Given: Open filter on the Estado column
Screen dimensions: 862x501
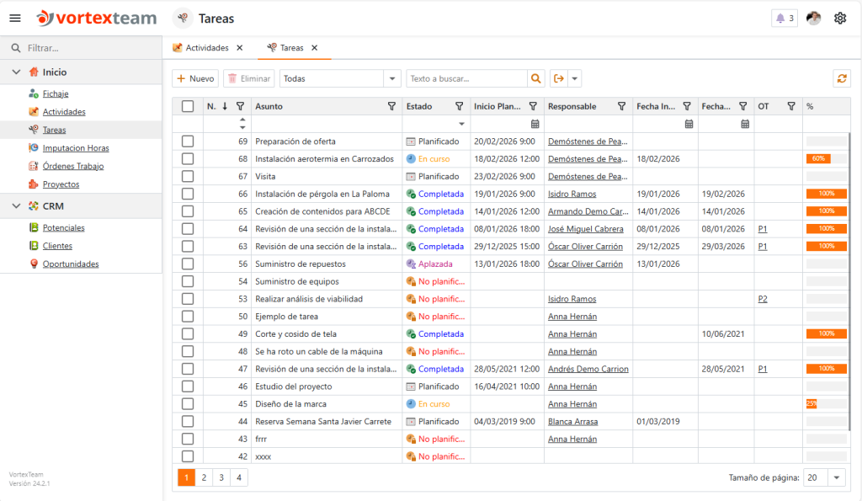Looking at the screenshot, I should point(459,106).
